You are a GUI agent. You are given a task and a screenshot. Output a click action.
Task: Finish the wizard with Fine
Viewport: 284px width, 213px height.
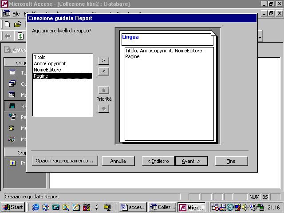tap(231, 161)
